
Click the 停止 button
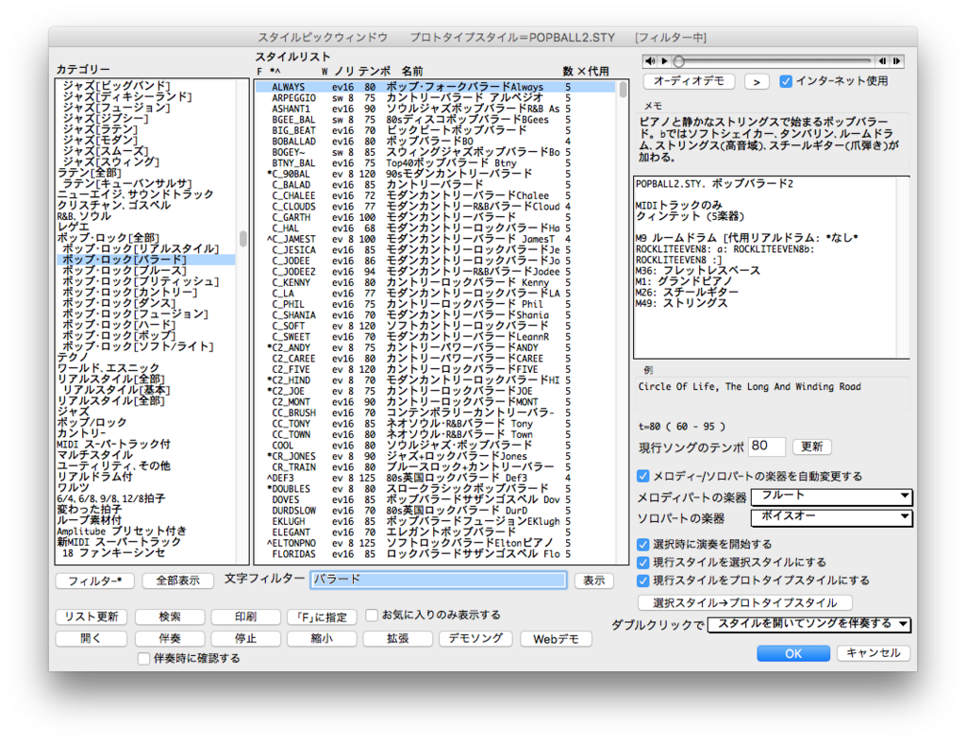[246, 639]
